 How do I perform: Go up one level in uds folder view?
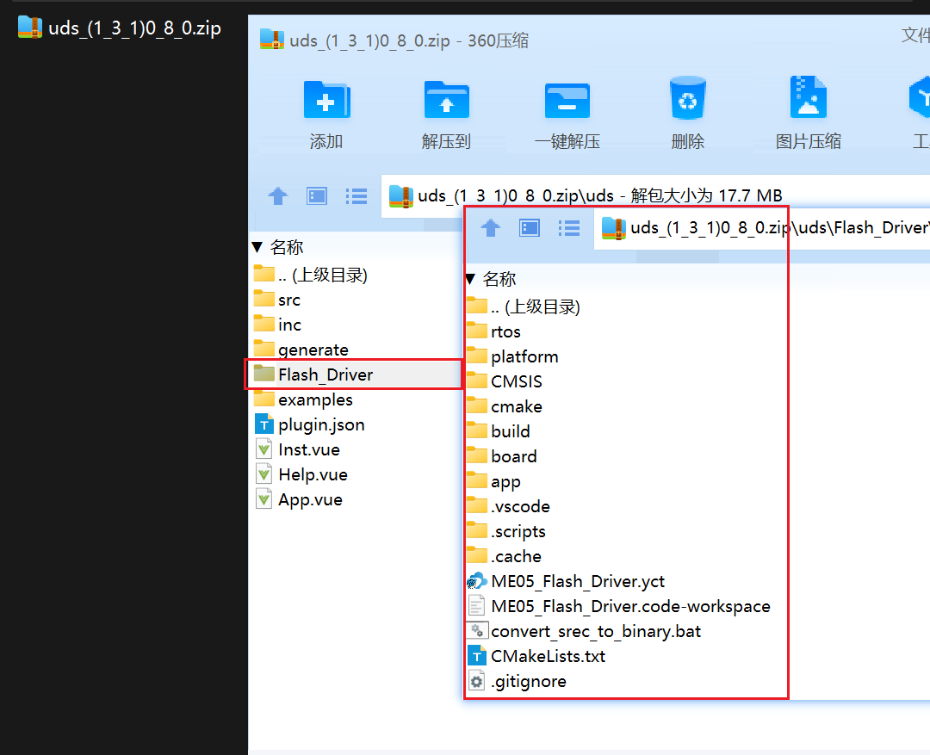pos(277,195)
